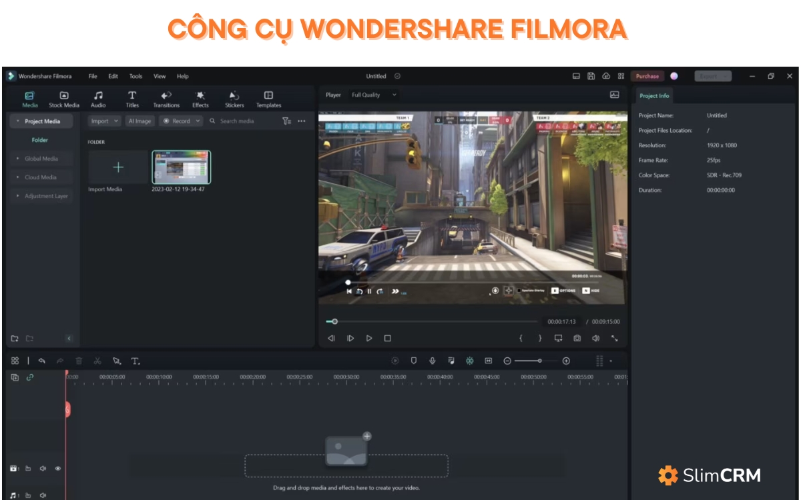Viewport: 801px width, 500px height.
Task: Click the timeline zoom slider
Action: 537,361
